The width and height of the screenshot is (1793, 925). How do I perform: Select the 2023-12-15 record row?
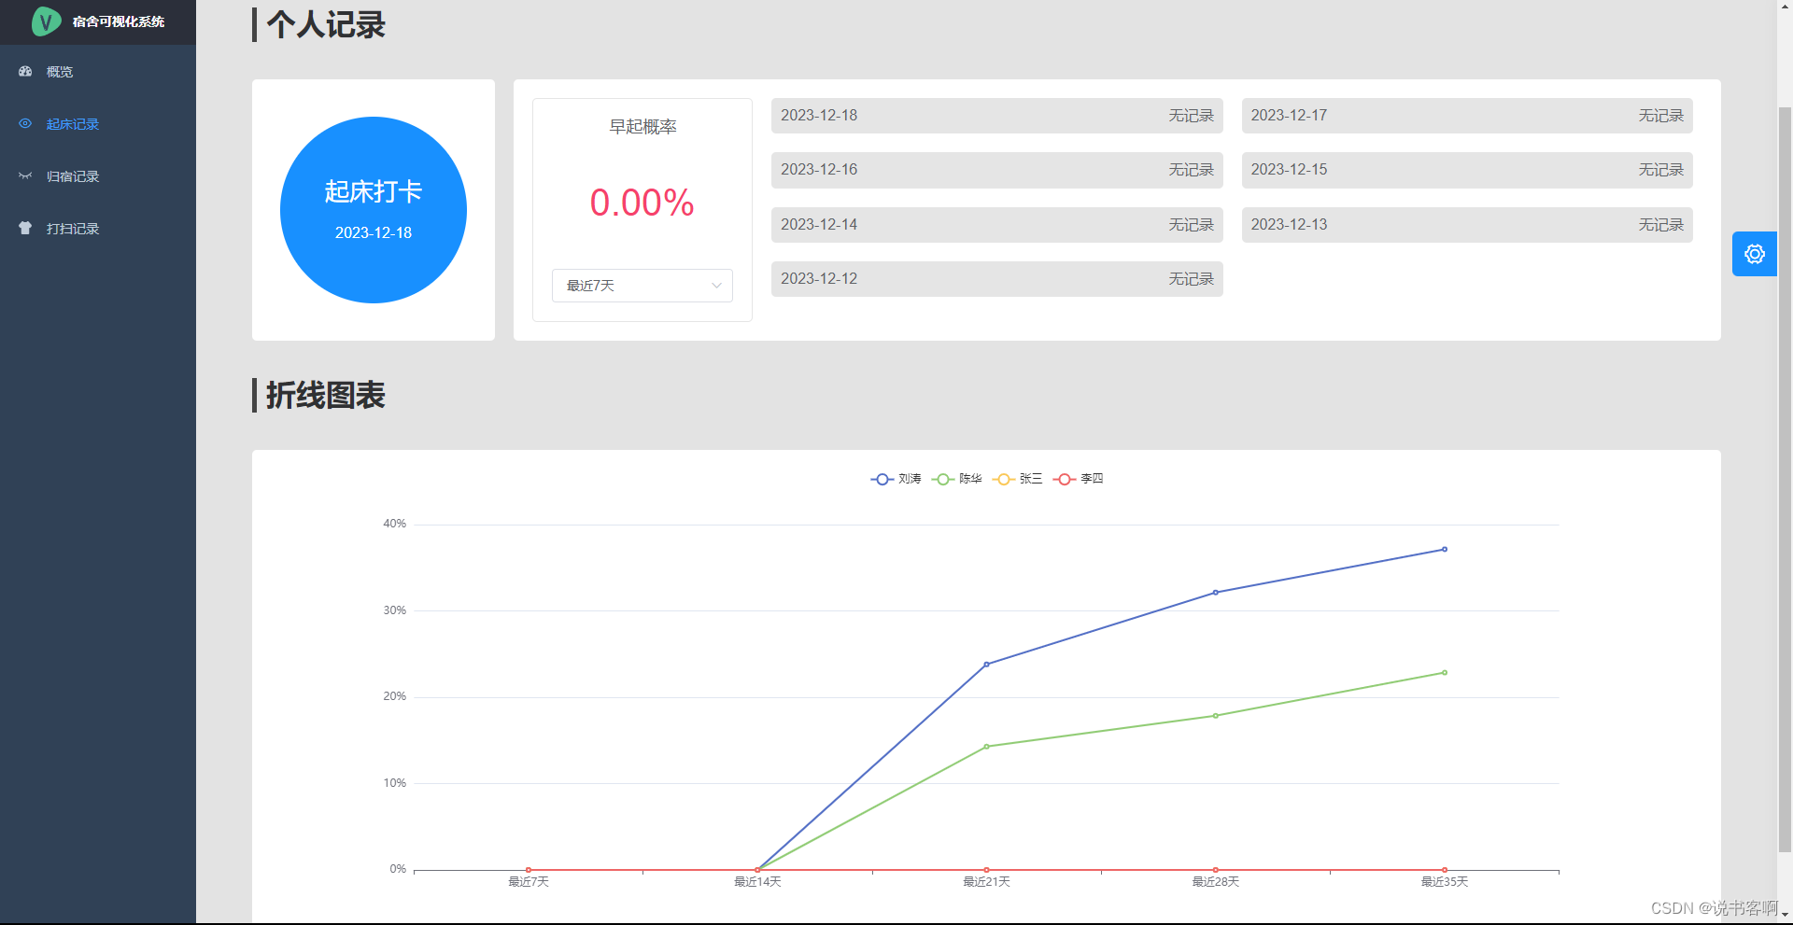(1467, 170)
